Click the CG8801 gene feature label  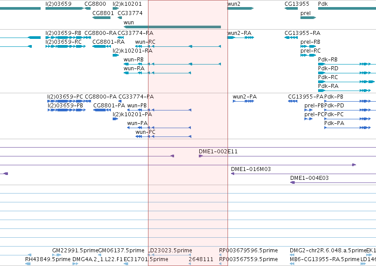point(103,13)
